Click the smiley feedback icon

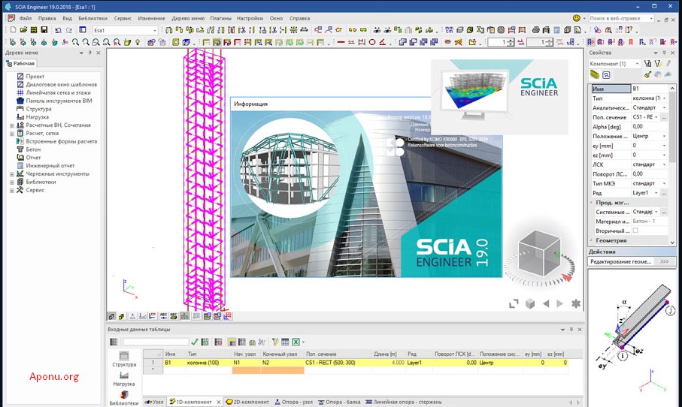click(576, 18)
